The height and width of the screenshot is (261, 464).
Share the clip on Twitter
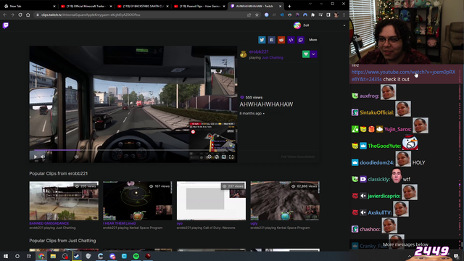(262, 40)
